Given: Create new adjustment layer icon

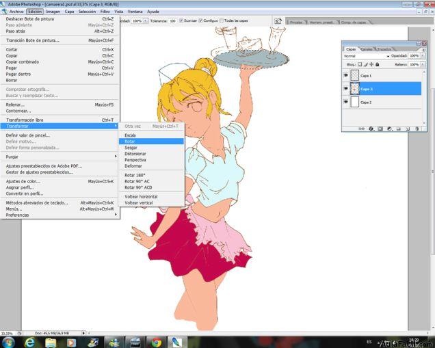Looking at the screenshot, I should [x=389, y=129].
